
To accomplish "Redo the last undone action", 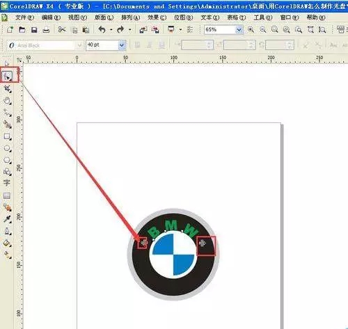I will tap(120, 29).
